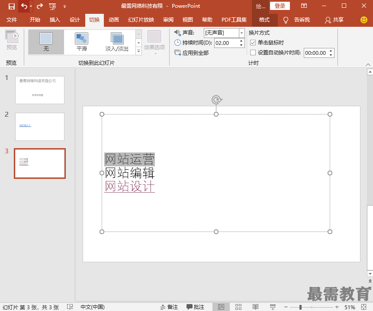373x311 pixels.
Task: Open the 视图 tab
Action: pyautogui.click(x=188, y=20)
